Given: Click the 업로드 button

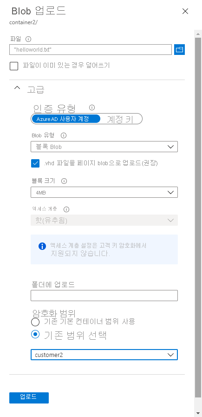Looking at the screenshot, I should 29,397.
